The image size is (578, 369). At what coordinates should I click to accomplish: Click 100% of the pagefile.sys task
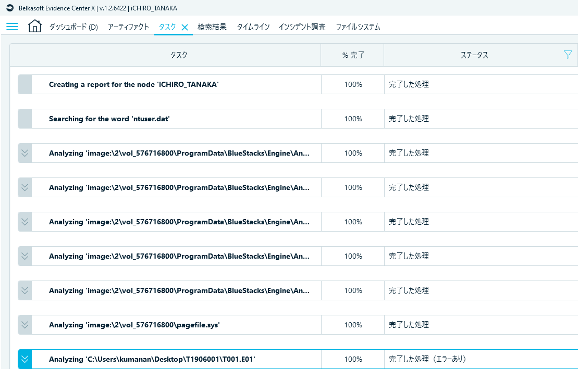click(x=353, y=325)
